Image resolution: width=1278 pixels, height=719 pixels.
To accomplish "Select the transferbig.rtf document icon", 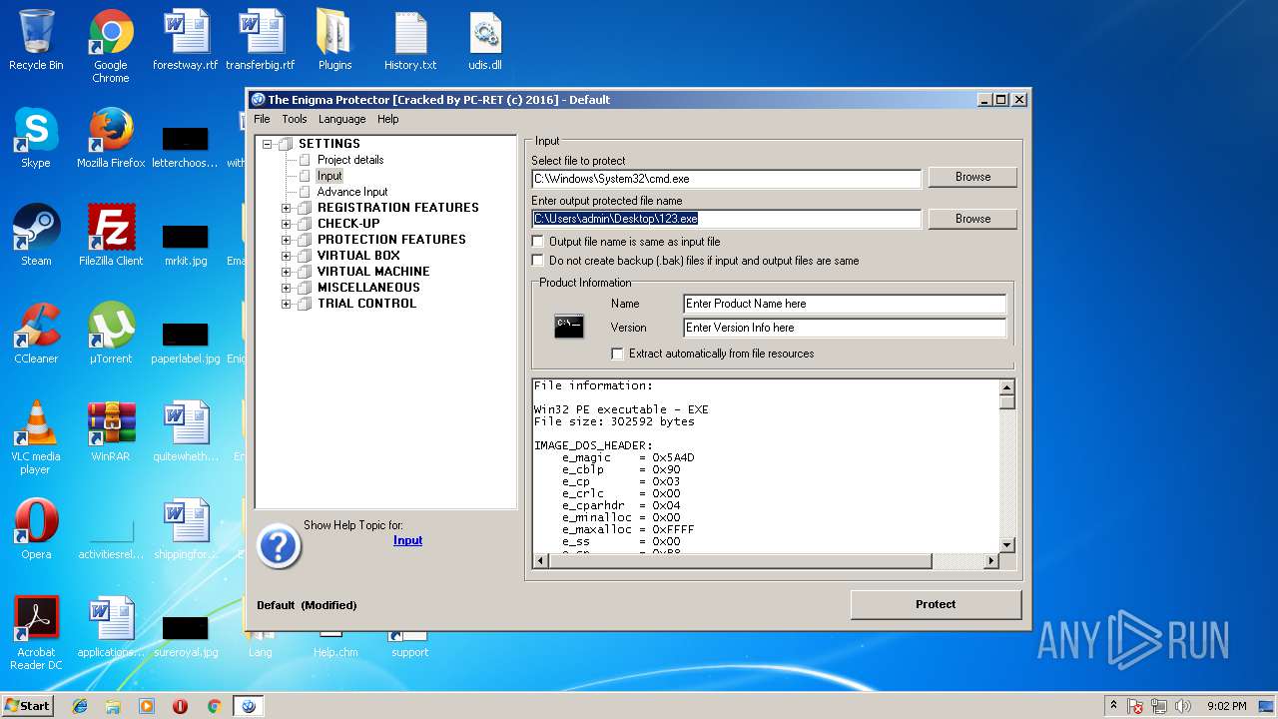I will click(261, 40).
